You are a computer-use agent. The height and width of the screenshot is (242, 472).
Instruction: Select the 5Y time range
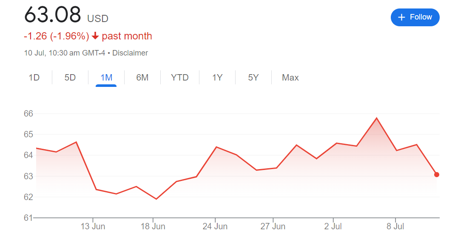pyautogui.click(x=253, y=78)
